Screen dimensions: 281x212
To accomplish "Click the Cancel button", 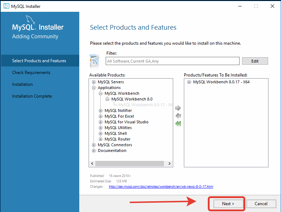I will (261, 204).
